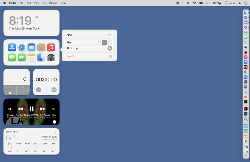Open the App Store icon in launcher widget
This screenshot has height=162, width=250.
coord(12,47)
